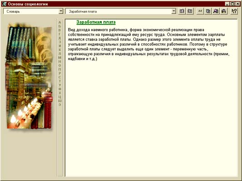242x181 pixels.
Task: Open search with the magnifier icon
Action: (216, 11)
